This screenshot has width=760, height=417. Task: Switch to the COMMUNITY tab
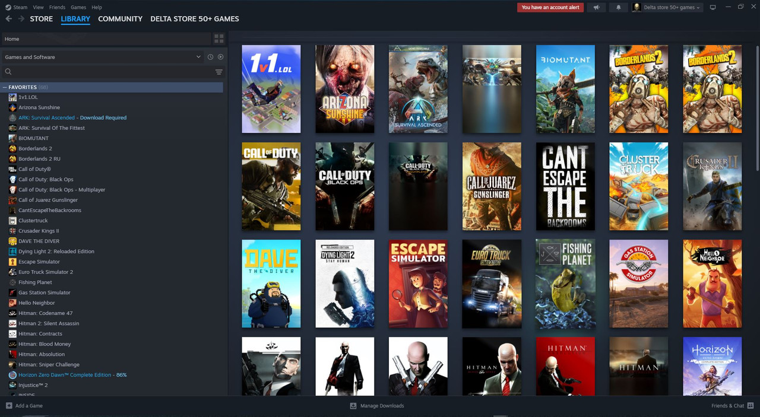pos(121,19)
